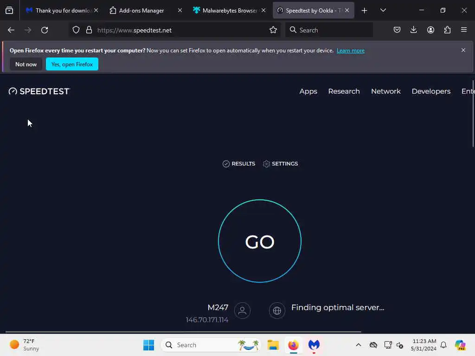Viewport: 475px width, 356px height.
Task: Click the M247 user profile icon
Action: click(242, 310)
